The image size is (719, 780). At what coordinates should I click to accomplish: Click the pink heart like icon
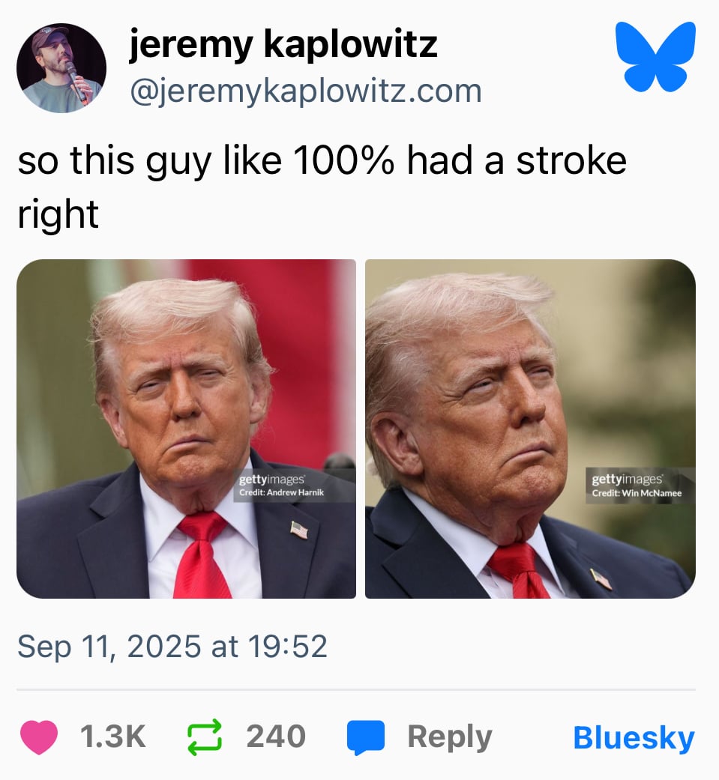click(39, 737)
